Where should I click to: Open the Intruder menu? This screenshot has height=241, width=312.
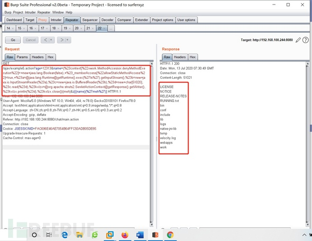point(30,12)
